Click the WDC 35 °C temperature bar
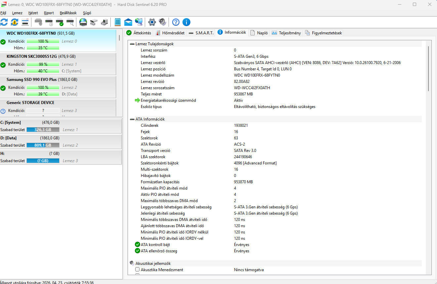This screenshot has height=284, width=437. (43, 48)
